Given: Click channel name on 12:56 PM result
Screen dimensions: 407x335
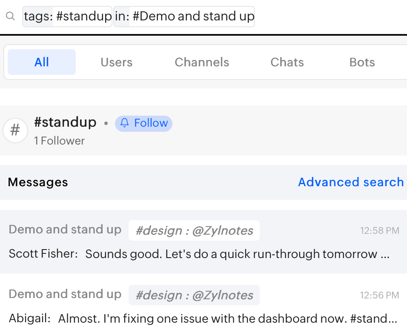Looking at the screenshot, I should click(x=65, y=294).
